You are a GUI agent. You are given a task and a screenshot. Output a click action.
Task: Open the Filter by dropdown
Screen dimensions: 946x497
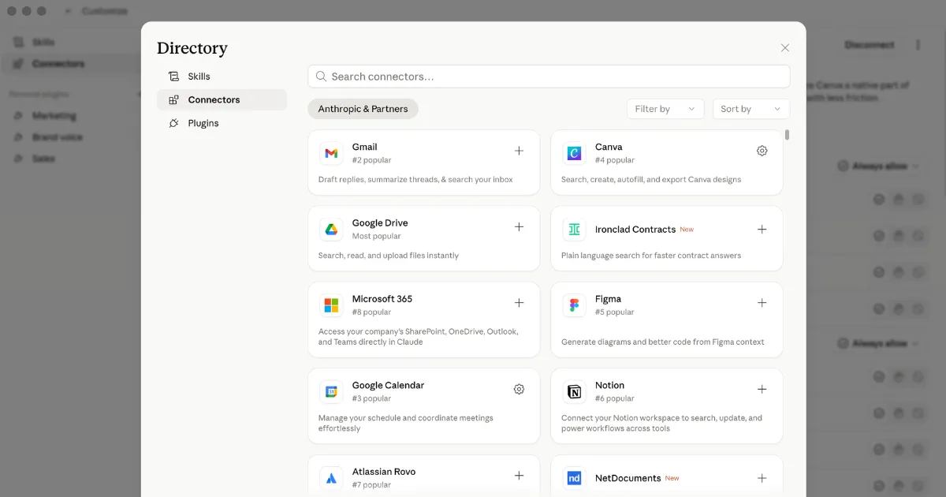pos(665,109)
